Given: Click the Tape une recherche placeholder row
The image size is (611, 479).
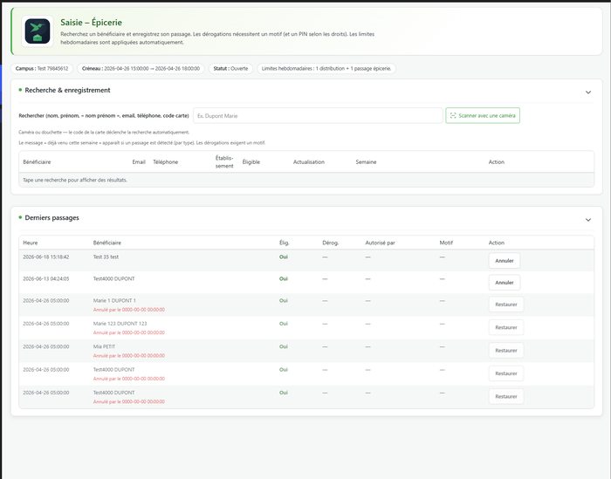Looking at the screenshot, I should pos(306,180).
